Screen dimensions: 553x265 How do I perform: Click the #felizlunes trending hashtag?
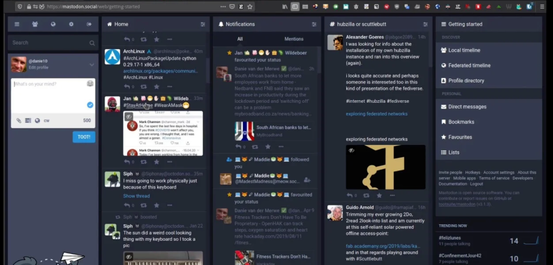(x=450, y=238)
